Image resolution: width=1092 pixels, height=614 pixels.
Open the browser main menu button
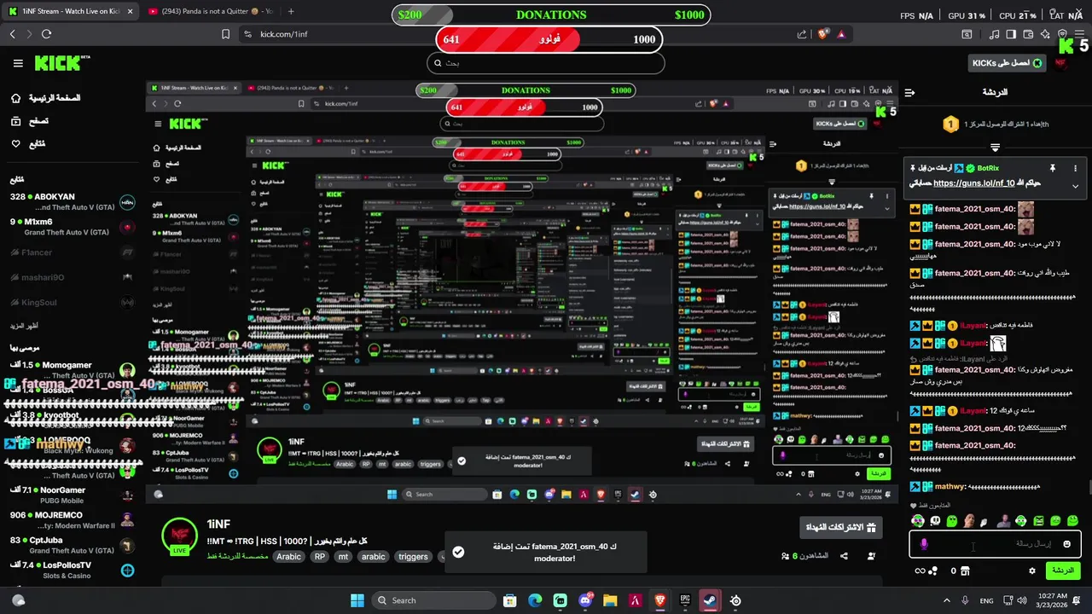click(1079, 34)
